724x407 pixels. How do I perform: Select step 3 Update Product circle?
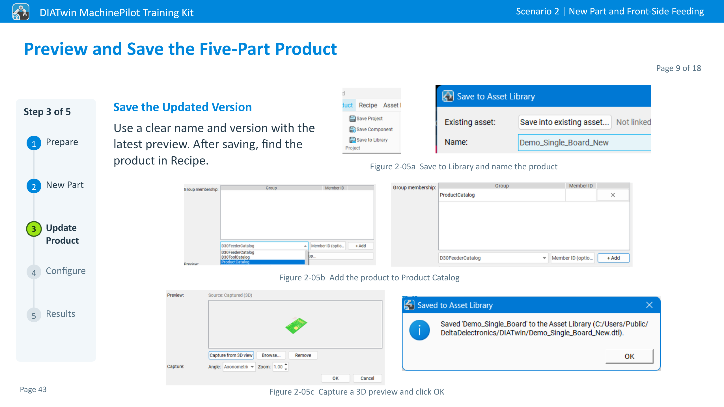click(34, 229)
